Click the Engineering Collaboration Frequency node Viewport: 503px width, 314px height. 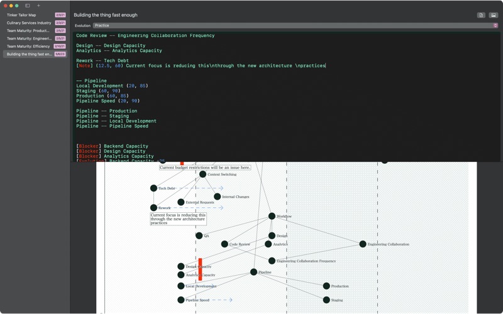[272, 261]
